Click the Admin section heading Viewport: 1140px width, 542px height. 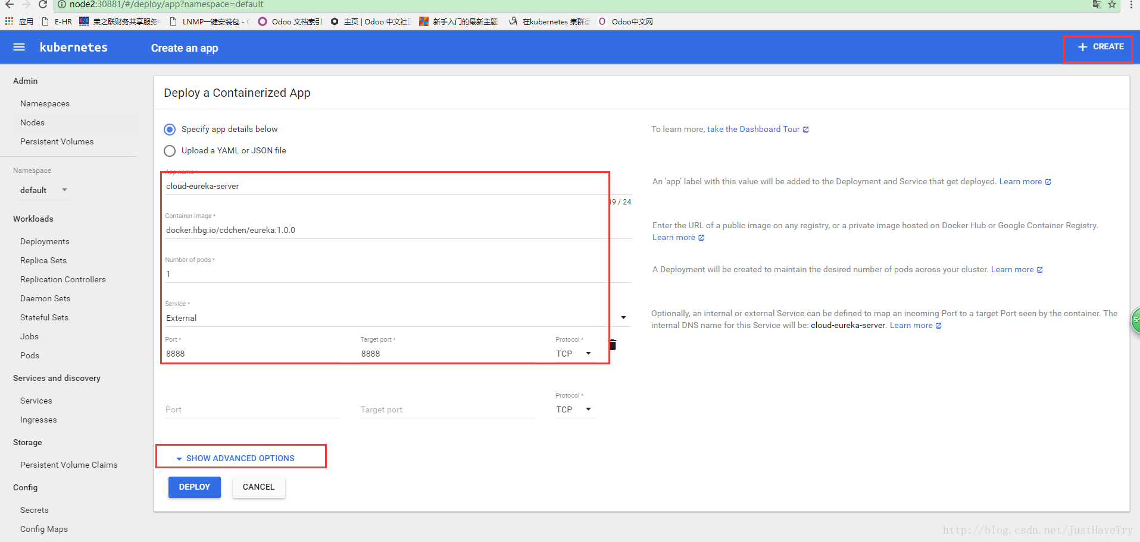pos(25,81)
